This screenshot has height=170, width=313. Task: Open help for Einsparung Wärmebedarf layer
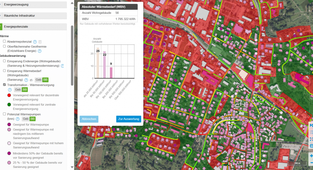[26, 80]
